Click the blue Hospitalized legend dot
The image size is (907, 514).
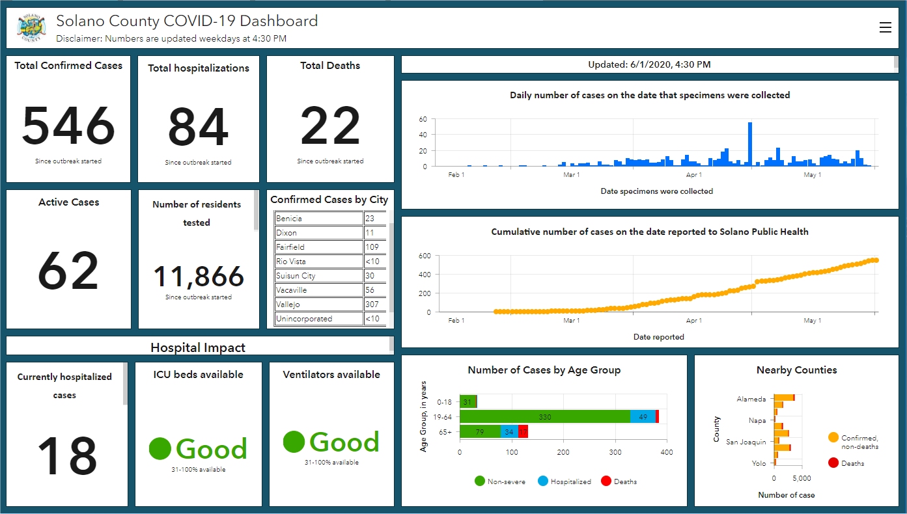(x=543, y=481)
